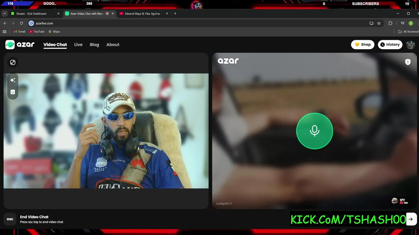Open the smiley face filter option
This screenshot has width=419, height=235.
13,92
